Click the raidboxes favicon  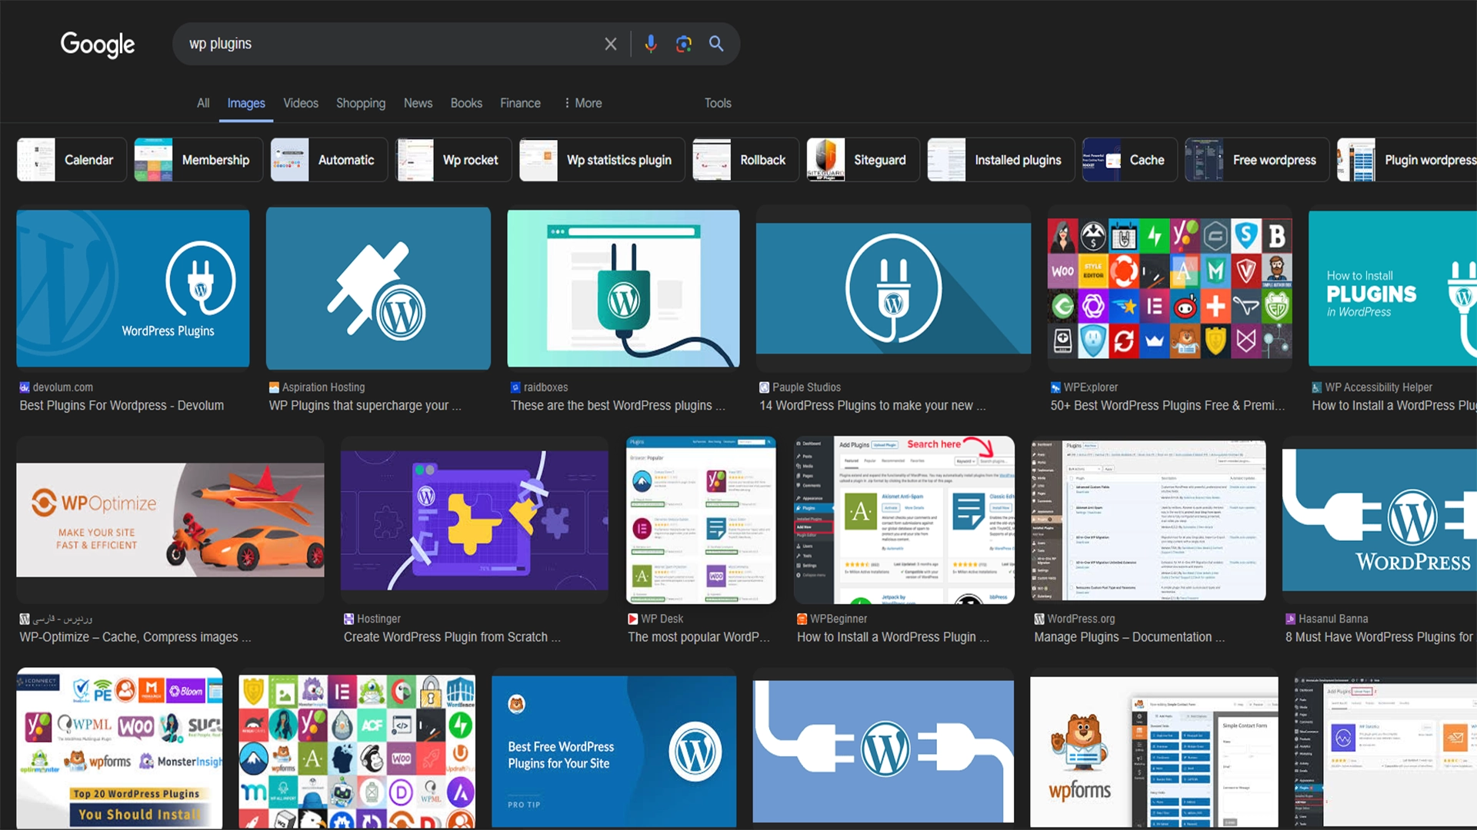point(515,387)
